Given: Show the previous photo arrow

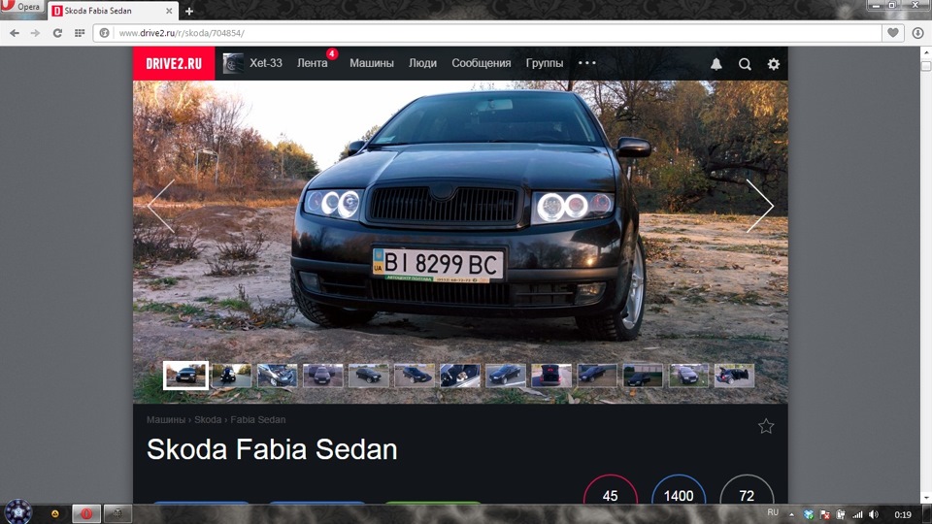Looking at the screenshot, I should (161, 206).
